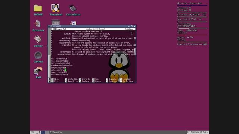Click the dosbox-0.74-3.conf filename in nano header
Image resolution: width=239 pixels, height=134 pixels.
click(x=95, y=29)
